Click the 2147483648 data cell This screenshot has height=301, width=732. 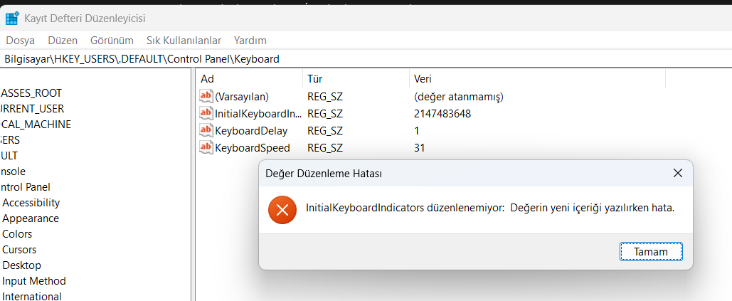point(442,113)
